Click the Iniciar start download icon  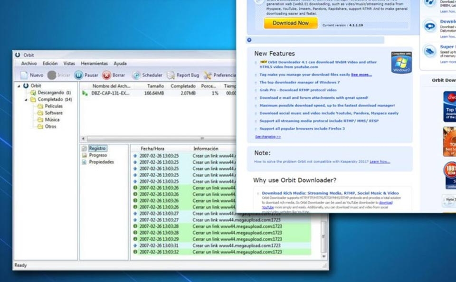click(x=53, y=75)
